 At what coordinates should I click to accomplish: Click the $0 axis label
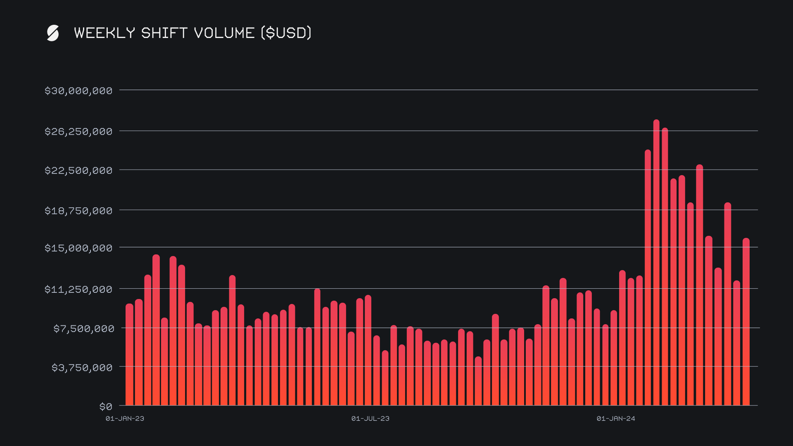106,407
